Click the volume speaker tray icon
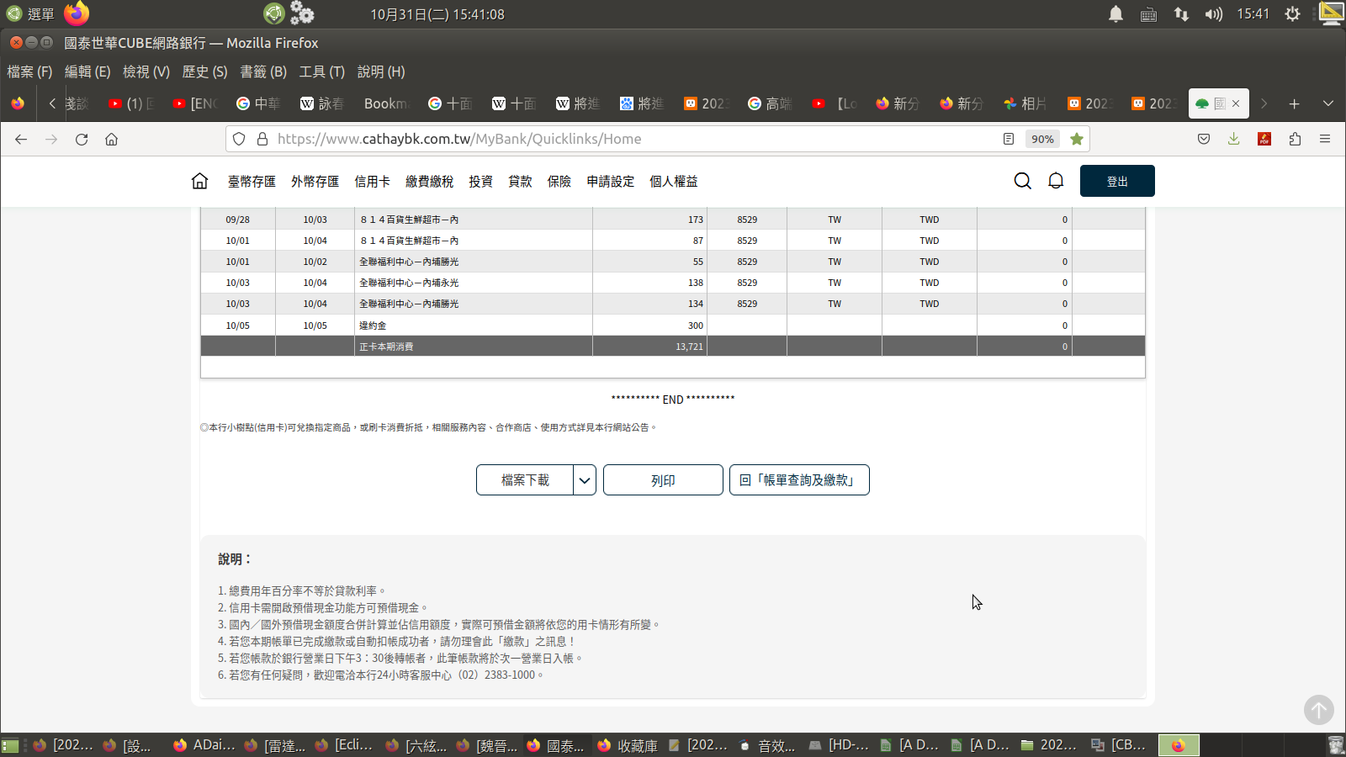The width and height of the screenshot is (1346, 757). (x=1212, y=14)
